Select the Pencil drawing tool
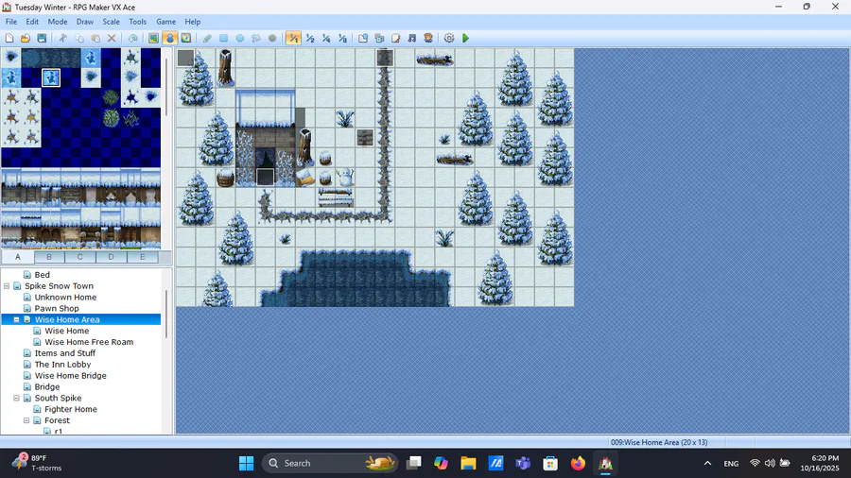This screenshot has height=478, width=851. click(207, 38)
